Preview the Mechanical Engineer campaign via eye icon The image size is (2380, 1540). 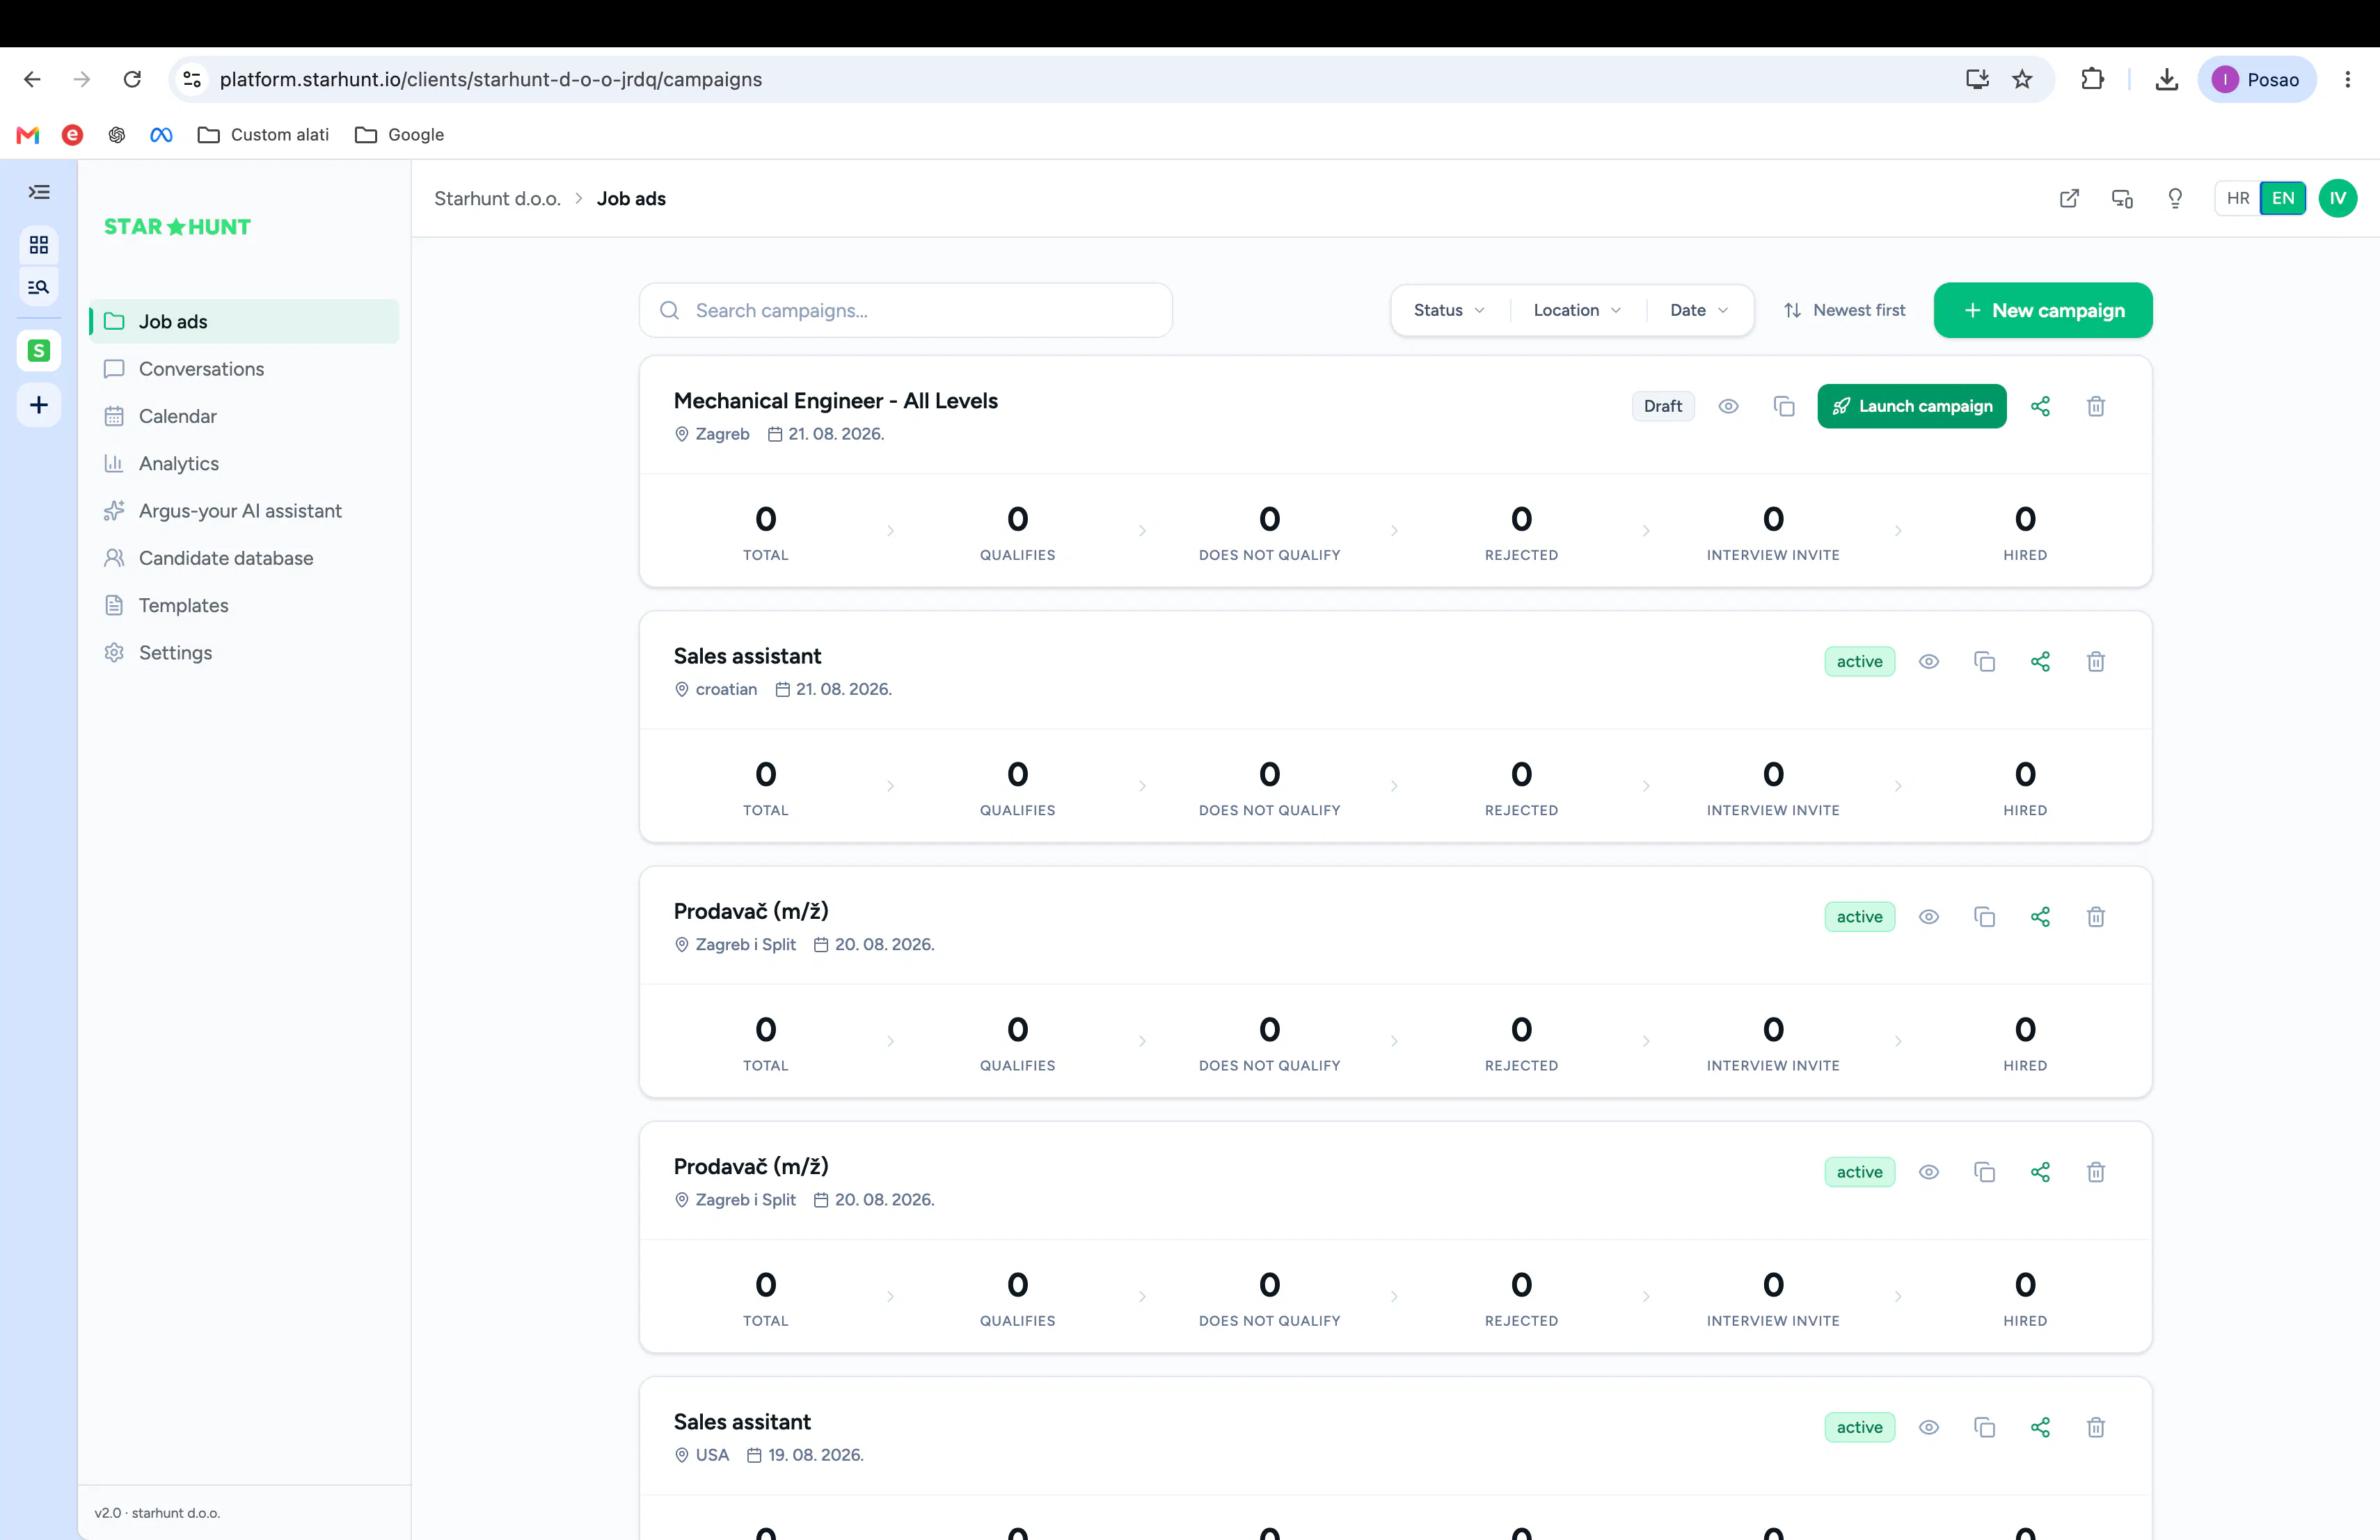(1728, 407)
